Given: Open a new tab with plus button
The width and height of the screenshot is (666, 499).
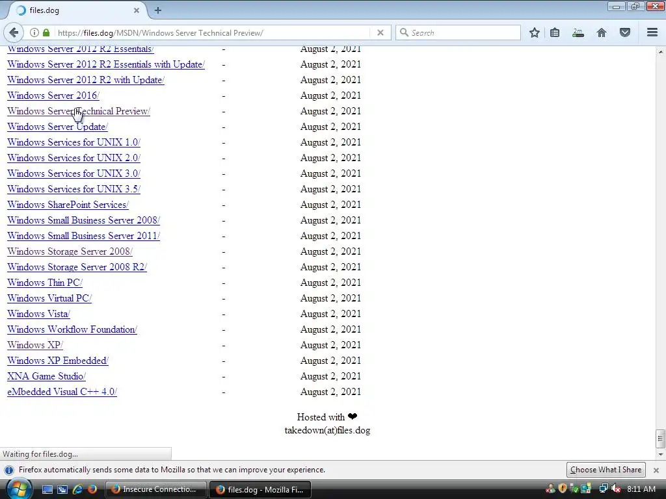Looking at the screenshot, I should click(158, 10).
